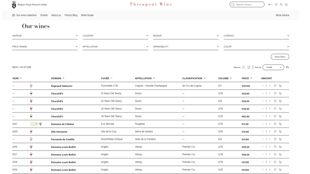This screenshot has width=310, height=174.
Task: Add 2016 Domaine Louis Boillot Angles to cart
Action: click(x=280, y=147)
